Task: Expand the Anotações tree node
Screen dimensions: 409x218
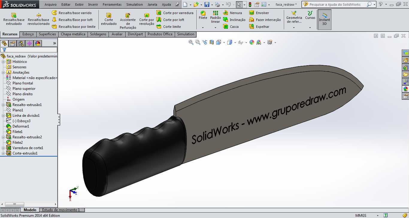Action: [3, 72]
